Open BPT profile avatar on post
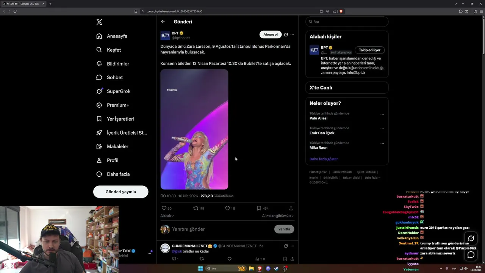The width and height of the screenshot is (485, 273). 165,36
